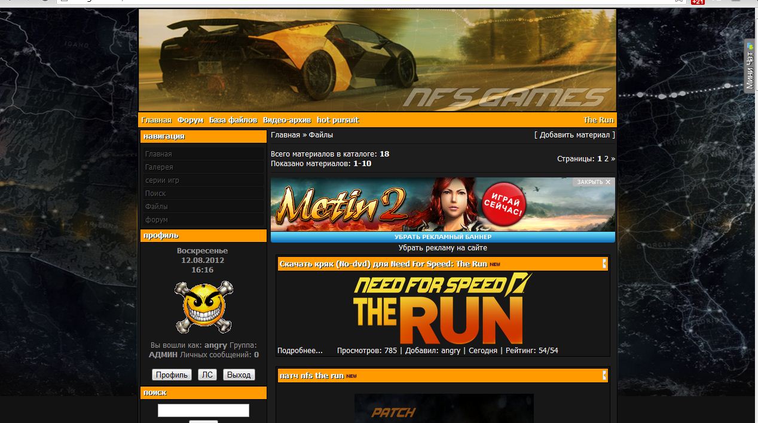Viewport: 758px width, 423px height.
Task: Click the search input field in поиск block
Action: (x=203, y=410)
